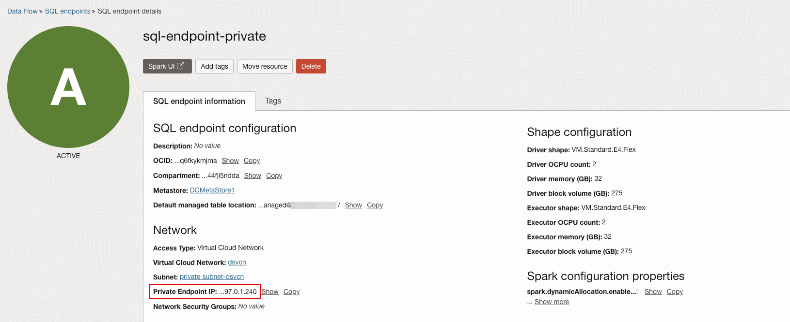
Task: Go to Data Flow breadcrumb
Action: click(x=22, y=11)
